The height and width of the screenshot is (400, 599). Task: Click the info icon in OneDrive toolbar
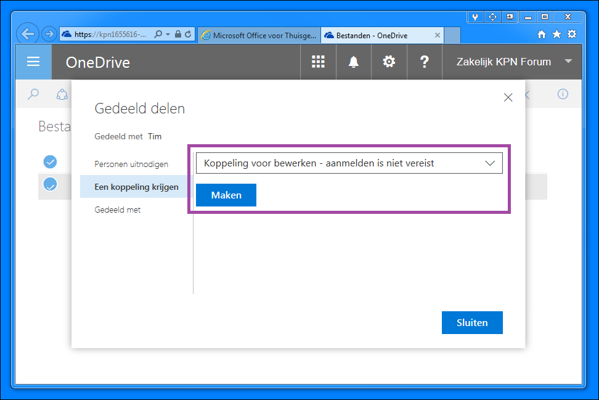(x=562, y=94)
